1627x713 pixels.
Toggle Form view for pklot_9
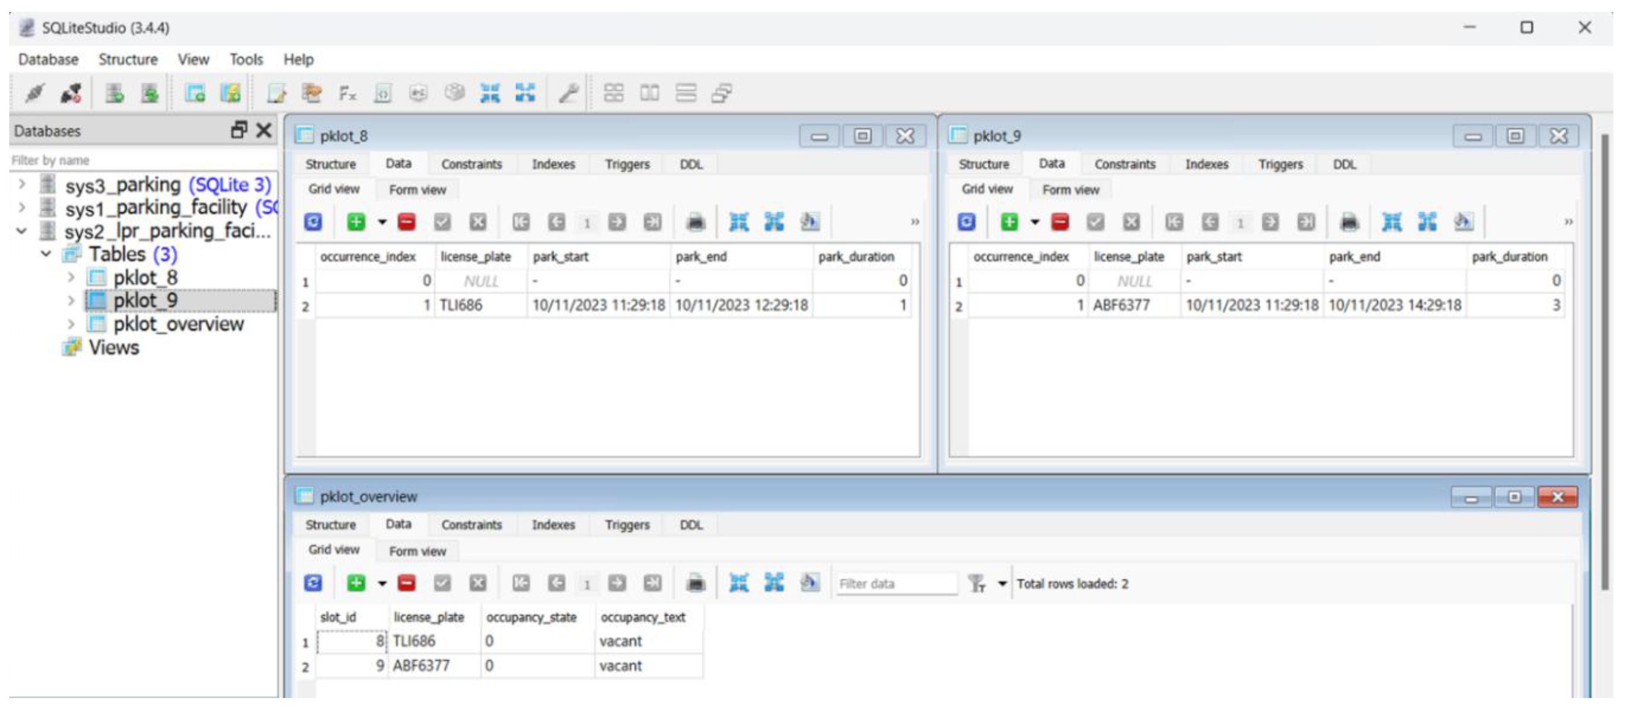click(x=1071, y=188)
